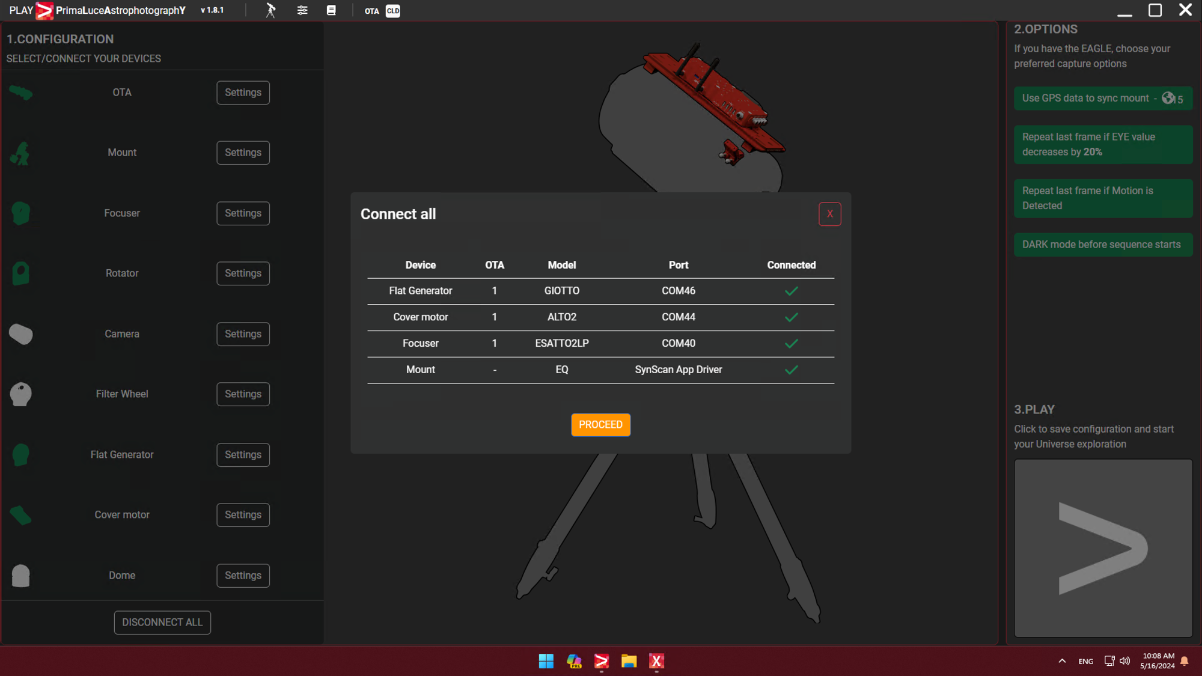
Task: Open Flat Generator Settings
Action: coord(243,455)
